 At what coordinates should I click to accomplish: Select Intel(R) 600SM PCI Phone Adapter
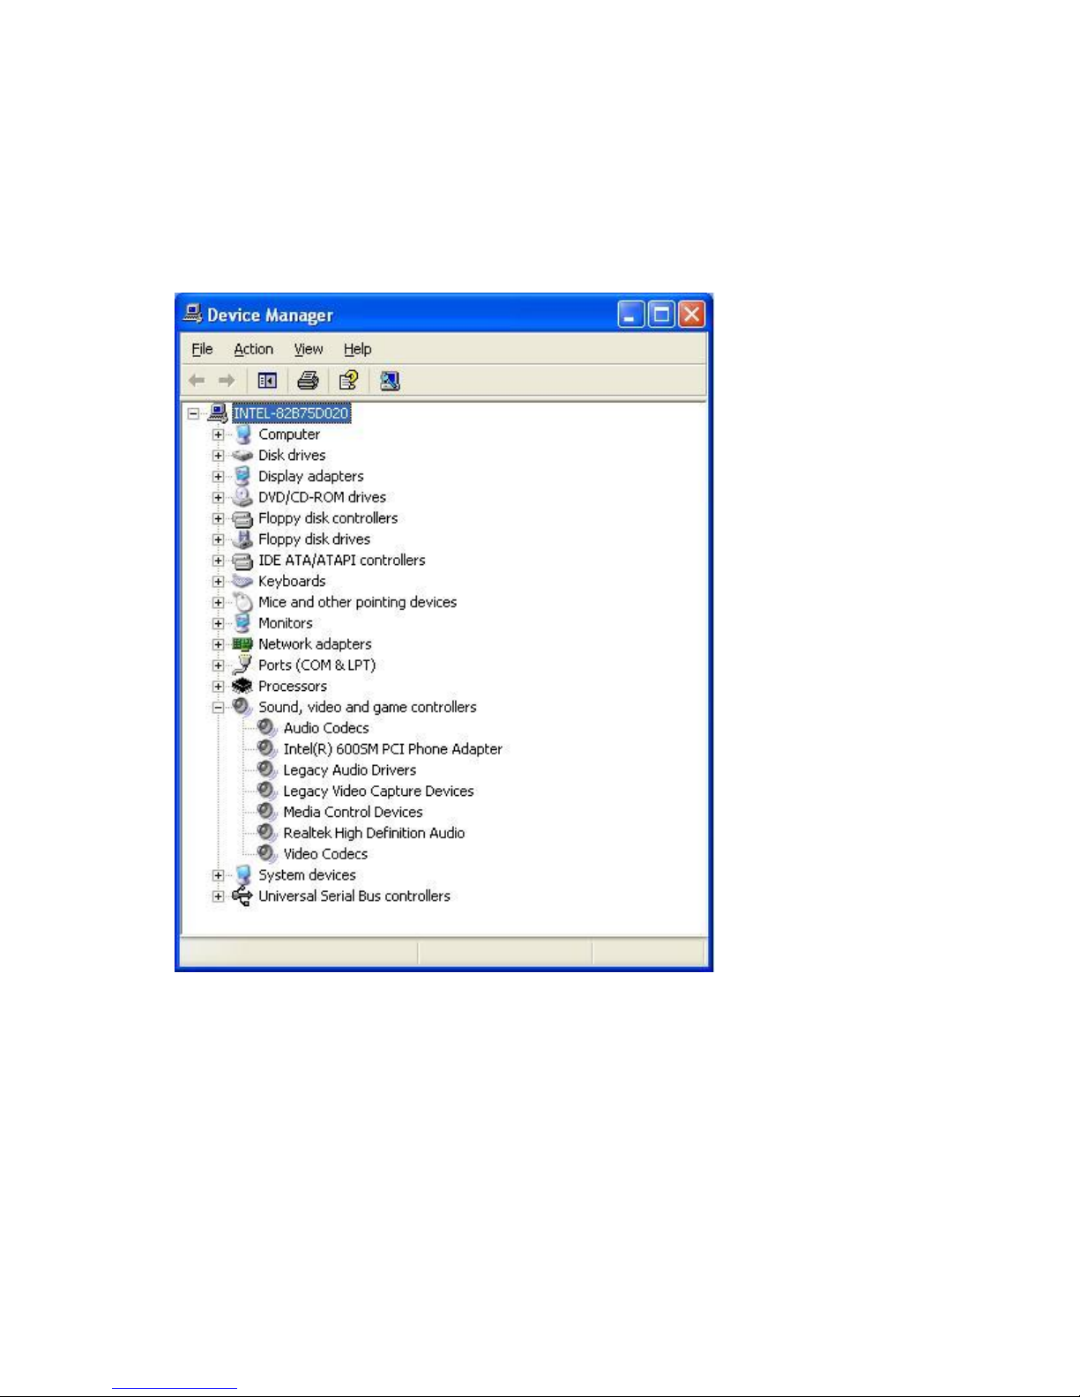tap(392, 749)
